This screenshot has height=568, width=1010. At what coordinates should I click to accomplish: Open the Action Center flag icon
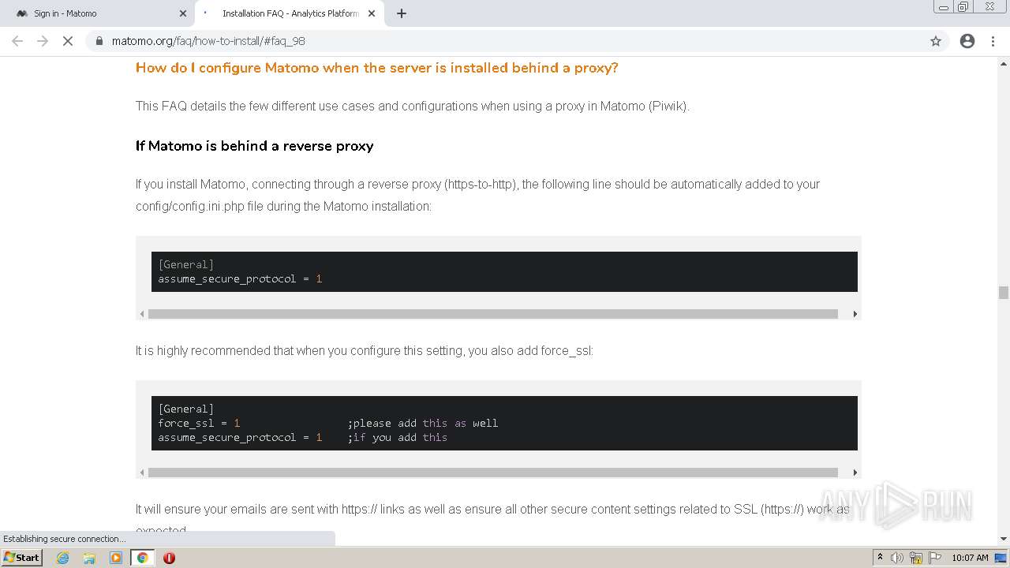(x=935, y=558)
